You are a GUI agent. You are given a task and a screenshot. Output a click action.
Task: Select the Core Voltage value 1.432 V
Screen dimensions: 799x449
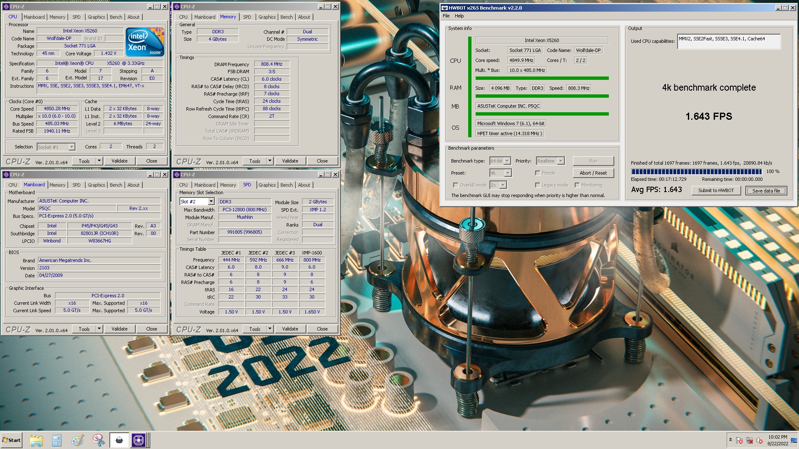pos(108,54)
